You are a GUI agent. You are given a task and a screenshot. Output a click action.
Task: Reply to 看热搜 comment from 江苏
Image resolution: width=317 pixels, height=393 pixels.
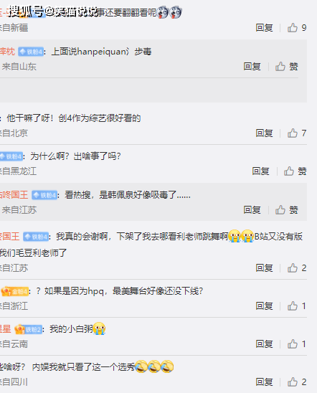(x=252, y=210)
